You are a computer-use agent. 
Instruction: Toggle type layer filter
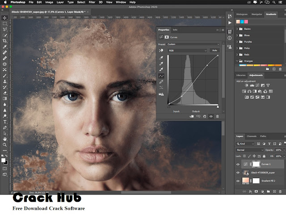click(x=269, y=144)
